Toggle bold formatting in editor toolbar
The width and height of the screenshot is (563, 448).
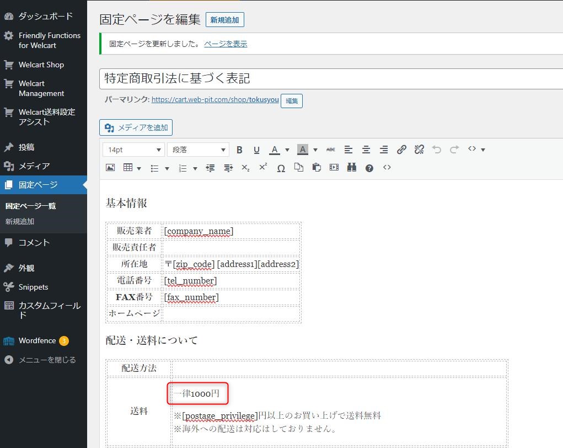239,150
